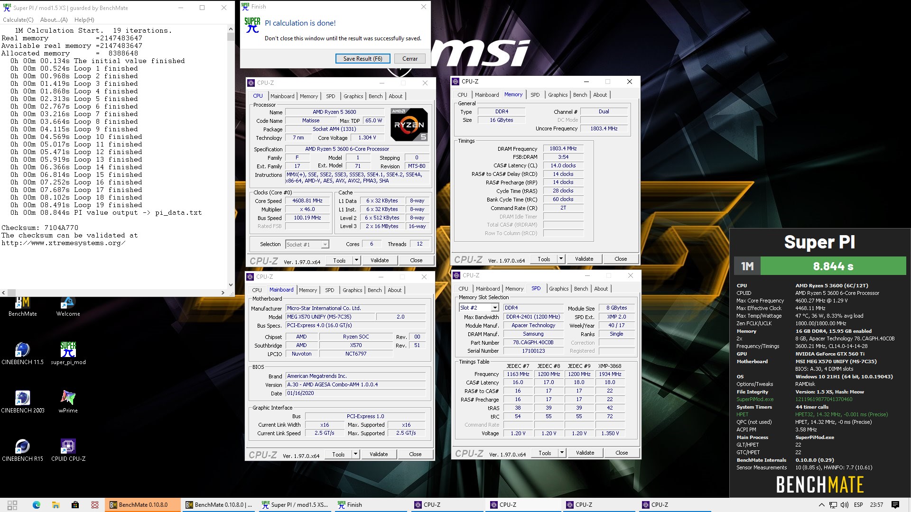
Task: Open Microsoft Store from the taskbar
Action: (x=75, y=505)
